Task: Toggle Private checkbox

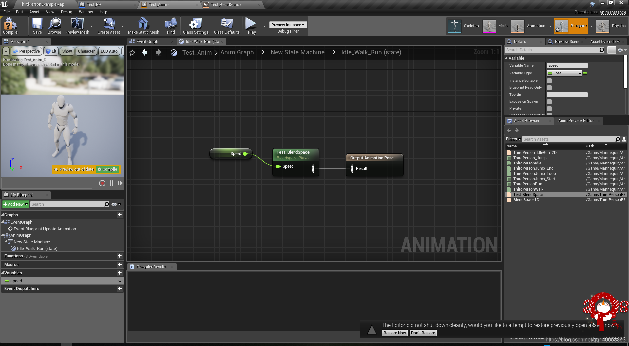Action: [549, 109]
